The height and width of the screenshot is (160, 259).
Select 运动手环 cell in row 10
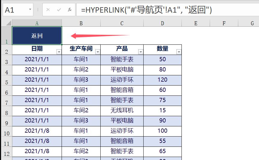tap(122, 131)
